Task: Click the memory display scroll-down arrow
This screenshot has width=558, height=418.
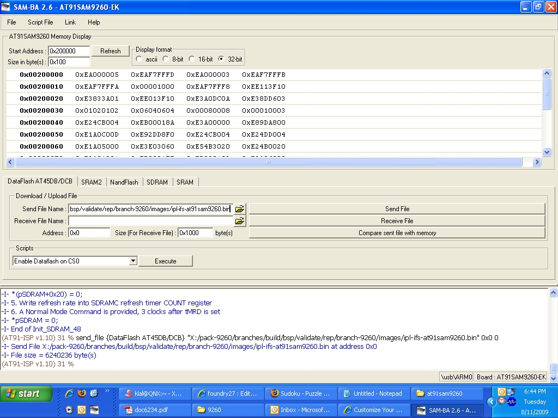Action: pyautogui.click(x=547, y=152)
